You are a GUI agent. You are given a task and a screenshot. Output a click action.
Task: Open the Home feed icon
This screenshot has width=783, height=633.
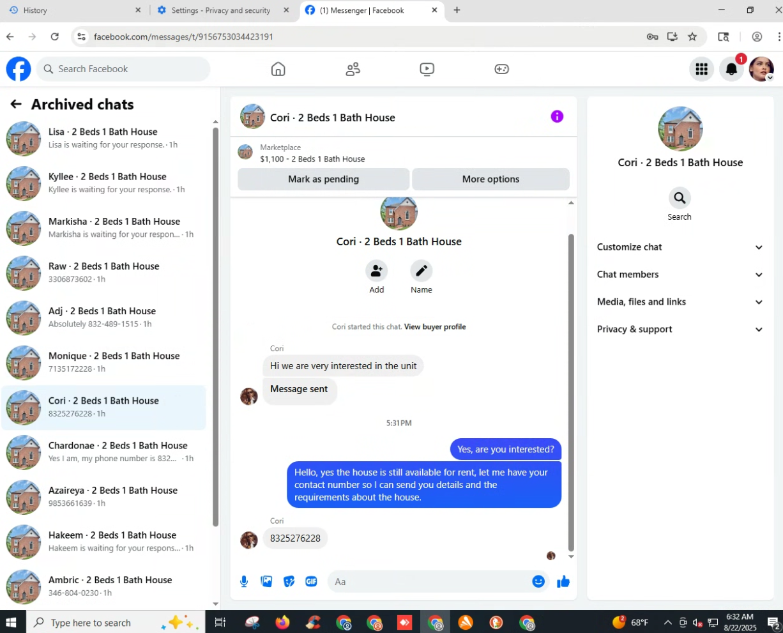(278, 69)
